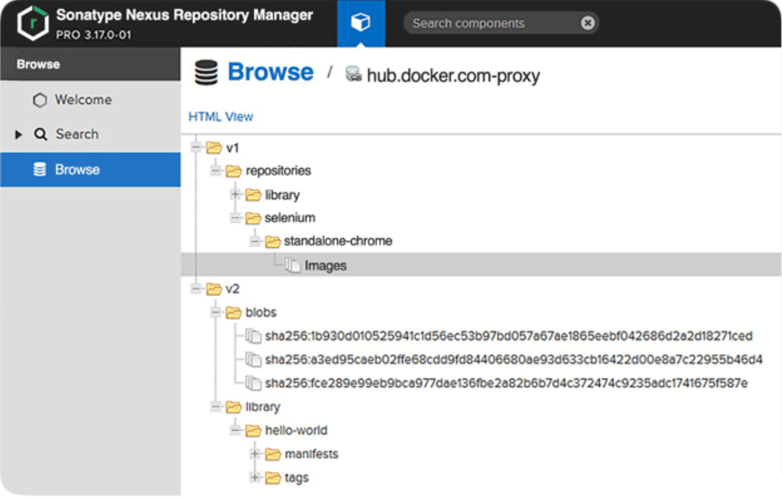
Task: Select the sha256:a3ed95ca blob entry
Action: point(513,359)
